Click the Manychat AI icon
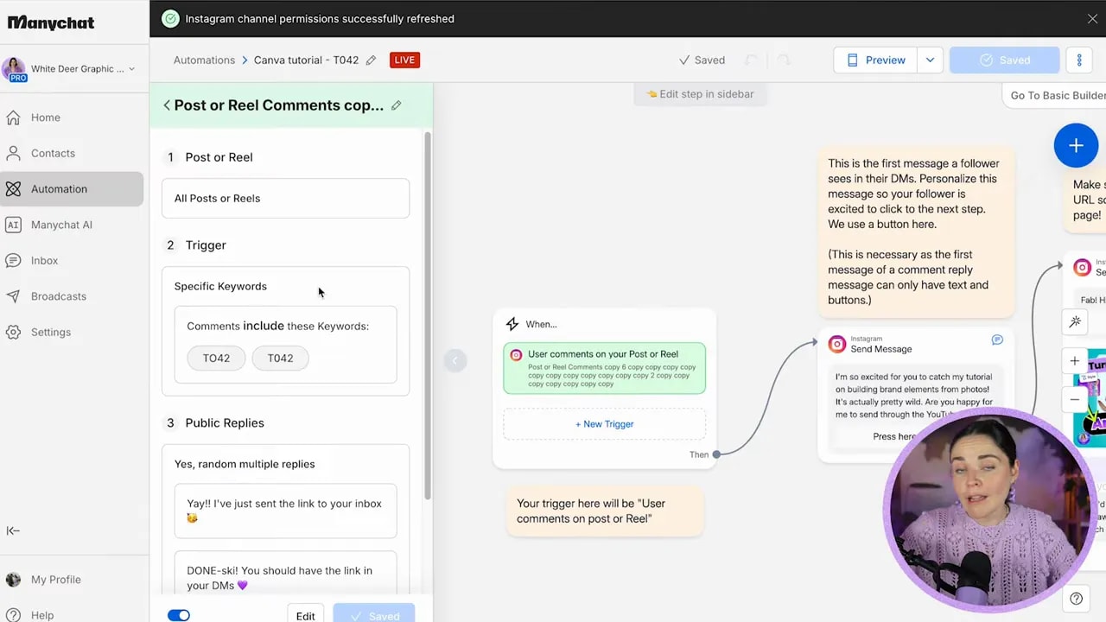The image size is (1106, 622). coord(13,225)
